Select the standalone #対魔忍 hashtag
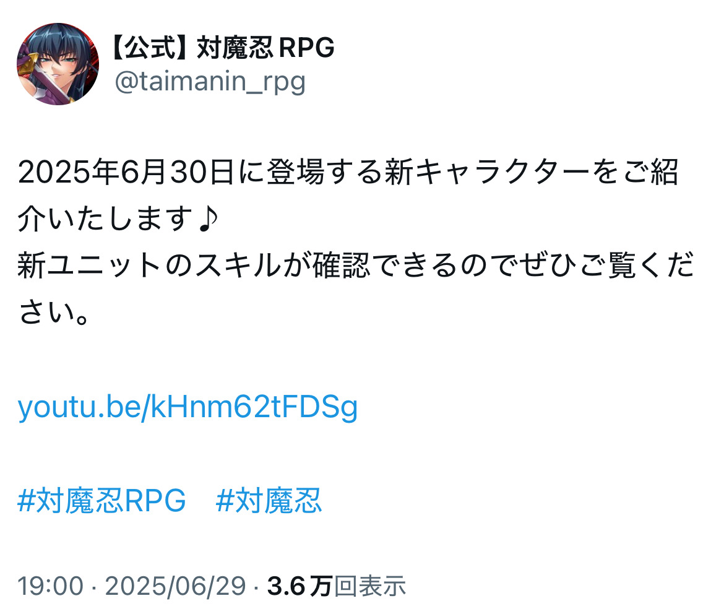 (269, 501)
